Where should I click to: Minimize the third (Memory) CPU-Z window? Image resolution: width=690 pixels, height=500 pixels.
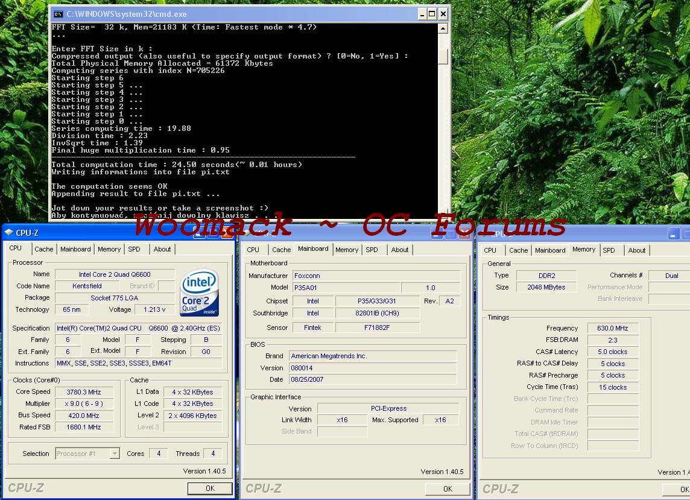point(673,234)
